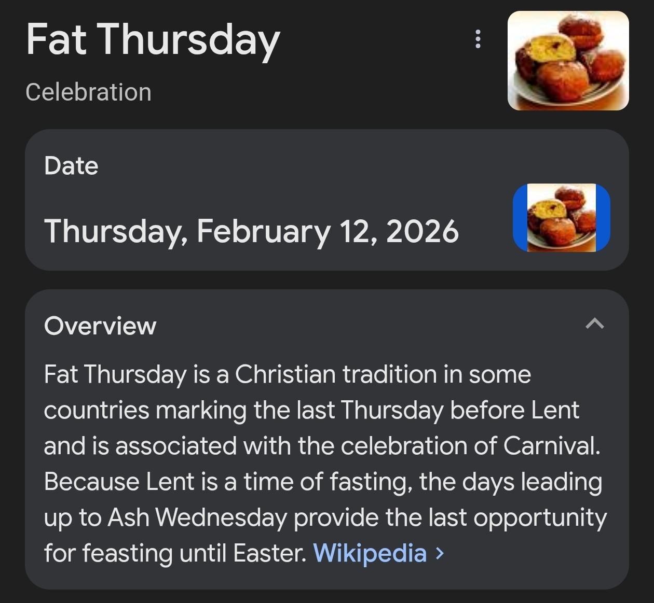
Task: Click the blue right edge of date image
Action: point(603,218)
